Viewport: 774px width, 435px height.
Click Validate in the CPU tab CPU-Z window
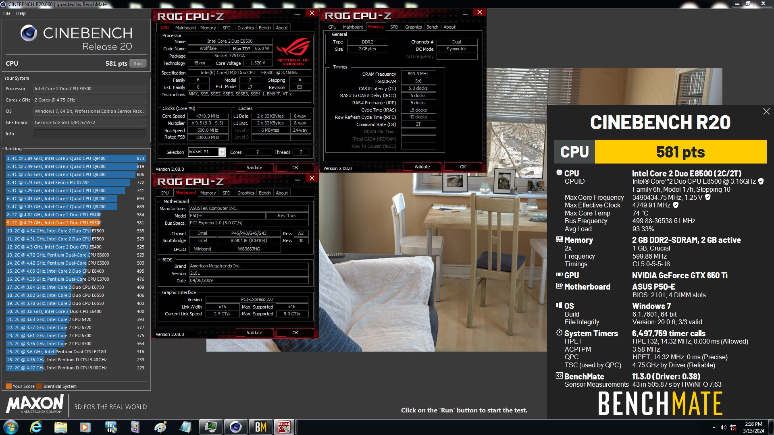(254, 168)
